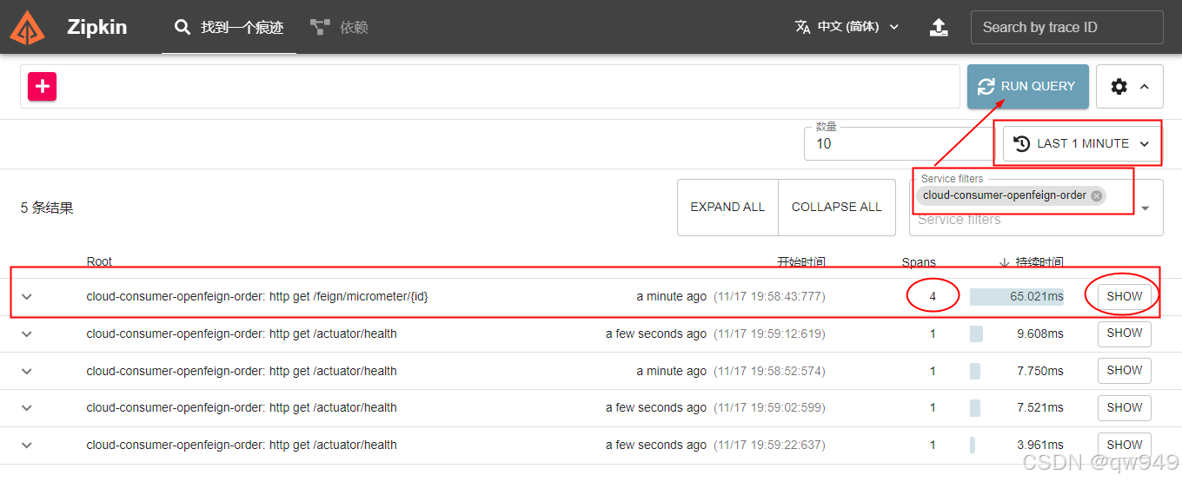Expand the 19:59:02:599 actuator/health row
The width and height of the screenshot is (1182, 482).
click(x=27, y=407)
